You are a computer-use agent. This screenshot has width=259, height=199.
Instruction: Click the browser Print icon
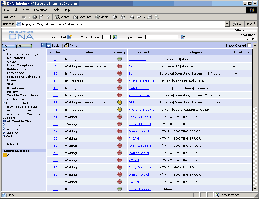click(132, 17)
